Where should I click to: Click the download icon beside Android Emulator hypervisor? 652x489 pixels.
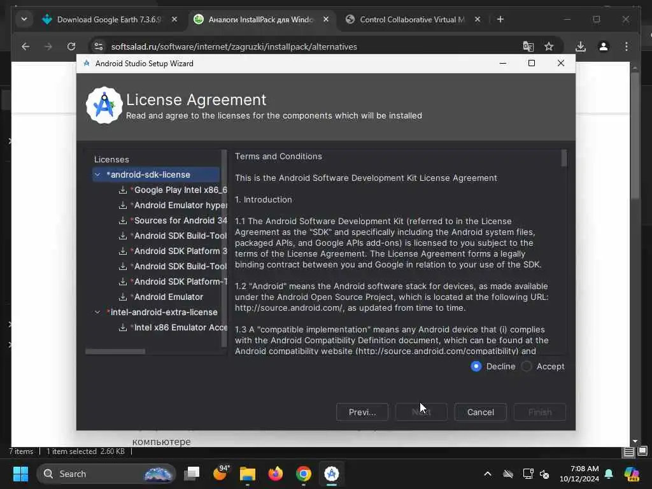123,206
